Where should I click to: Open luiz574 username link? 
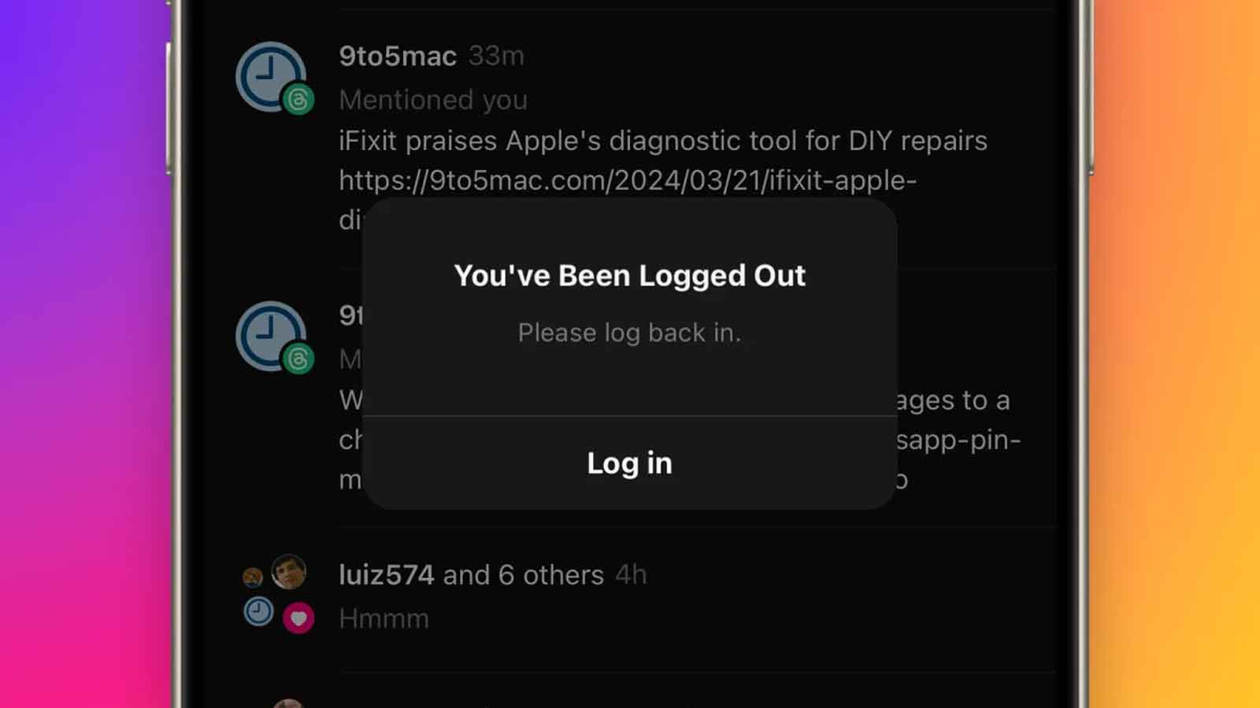tap(387, 575)
